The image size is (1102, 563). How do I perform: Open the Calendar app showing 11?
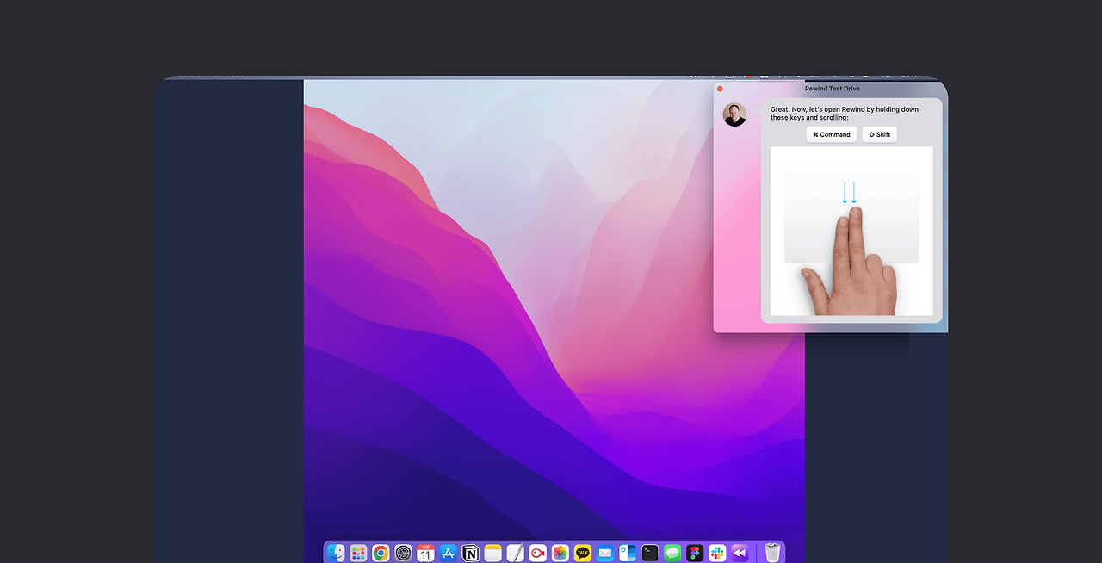pyautogui.click(x=425, y=553)
